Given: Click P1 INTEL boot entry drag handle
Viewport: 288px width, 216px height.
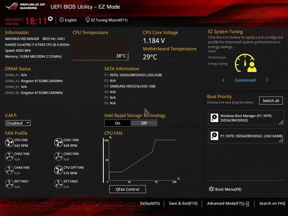Looking at the screenshot, I should (x=281, y=140).
